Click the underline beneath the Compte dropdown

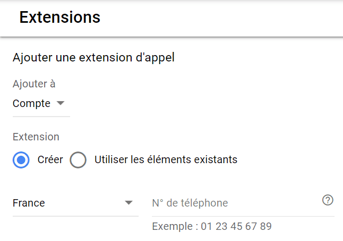click(41, 117)
